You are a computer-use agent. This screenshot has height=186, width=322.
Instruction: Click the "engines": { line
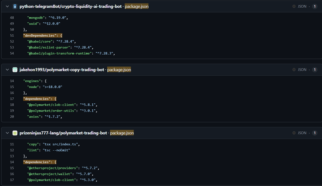[35, 81]
